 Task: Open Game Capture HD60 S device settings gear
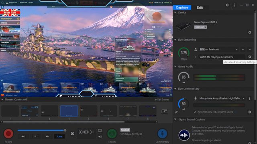pos(250,32)
